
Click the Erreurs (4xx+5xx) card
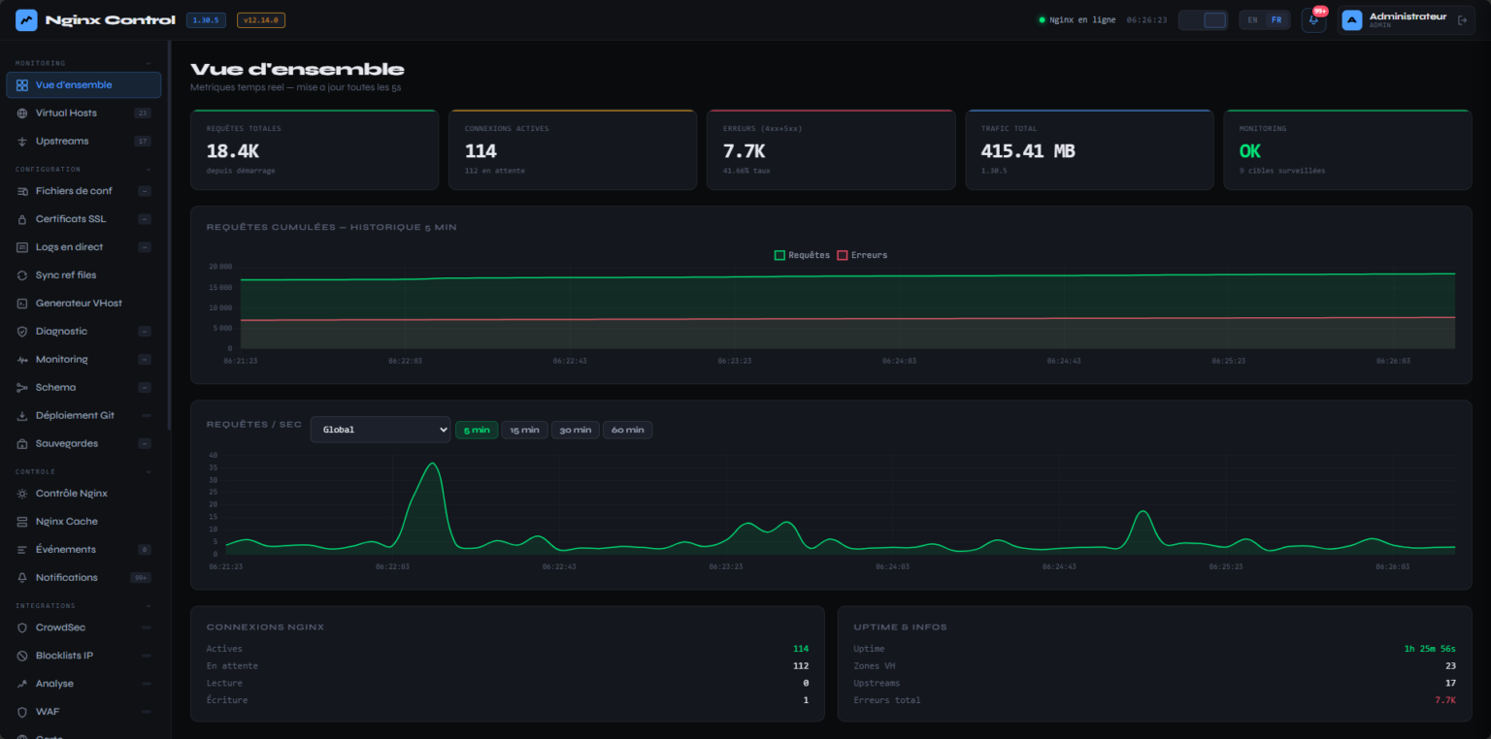tap(831, 149)
